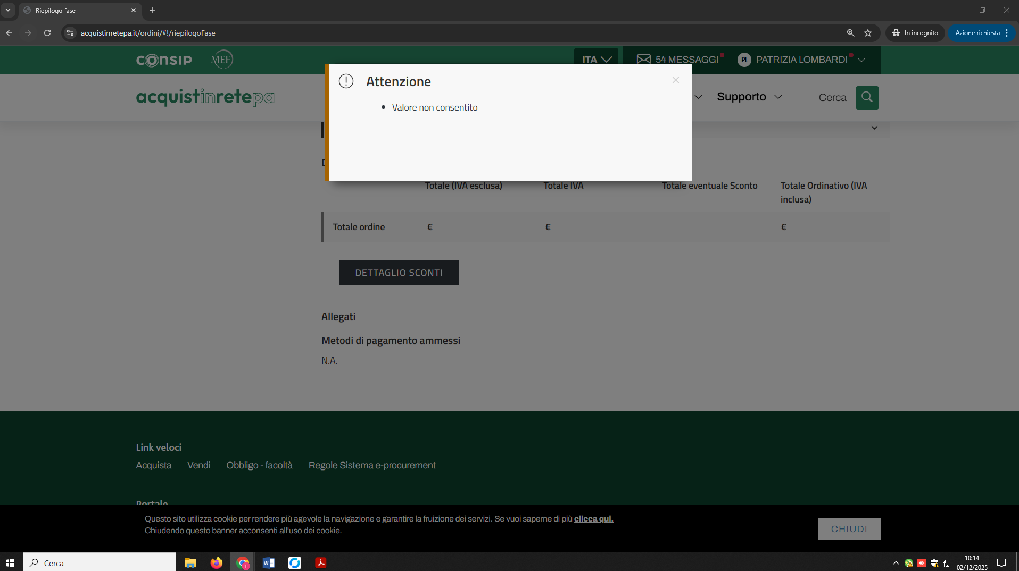Dismiss cookie banner with Chiudi button

click(x=849, y=529)
